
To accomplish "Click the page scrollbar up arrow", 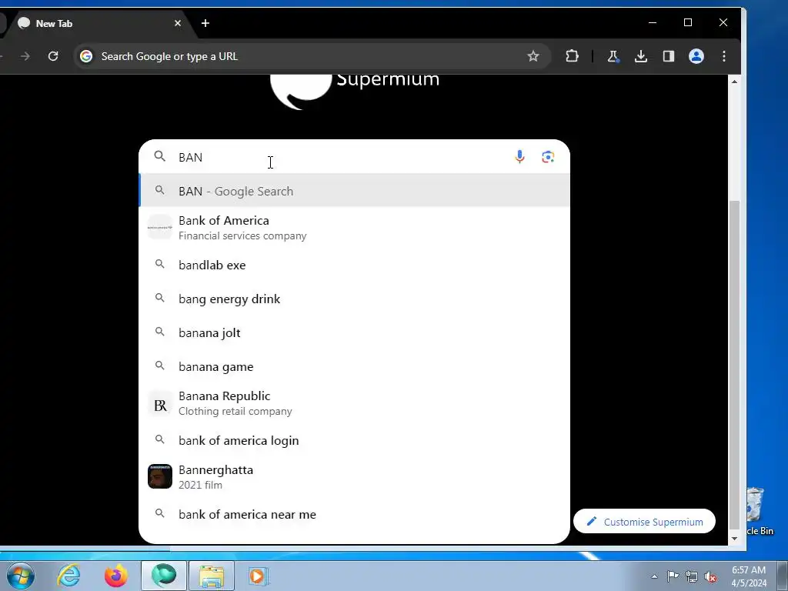I will point(734,82).
